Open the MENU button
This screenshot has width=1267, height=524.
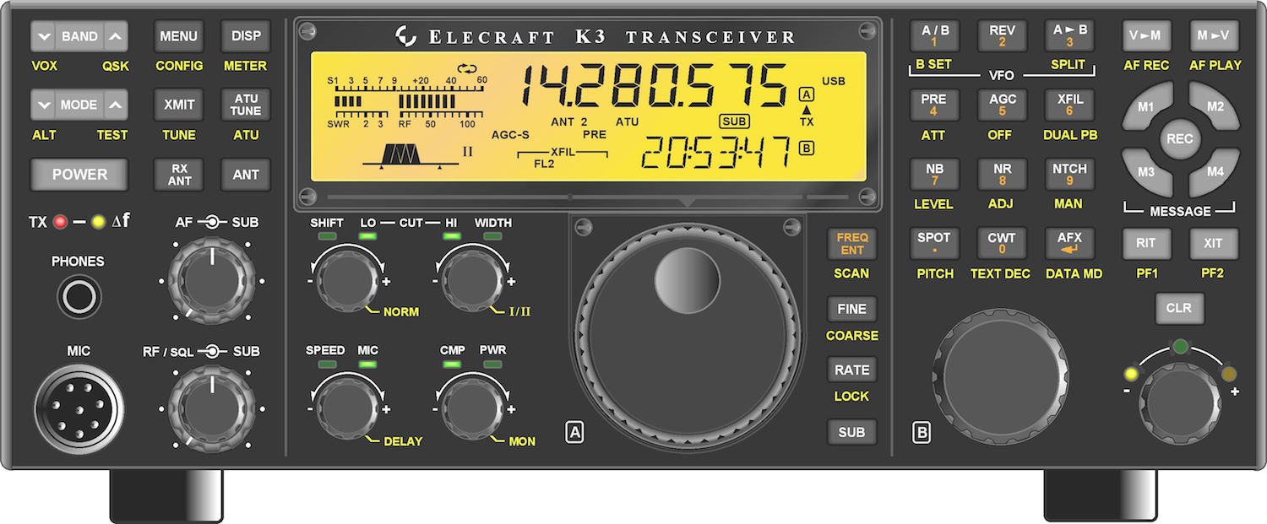[179, 36]
